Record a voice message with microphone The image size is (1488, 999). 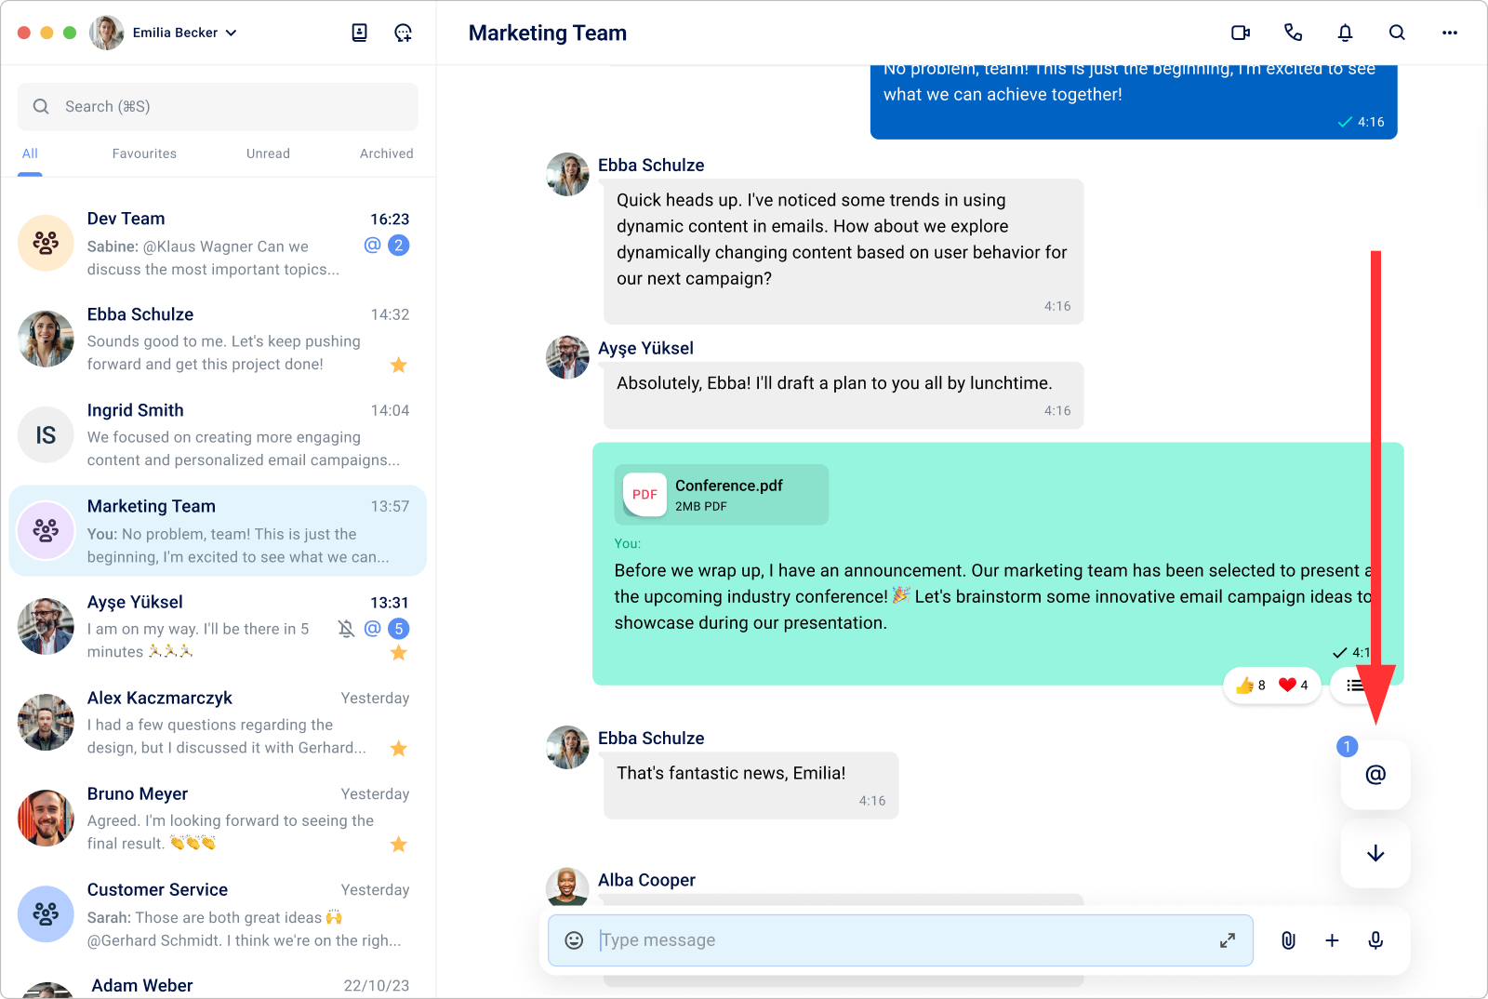click(1375, 940)
